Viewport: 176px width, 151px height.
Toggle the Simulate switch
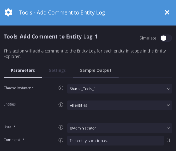click(x=166, y=38)
